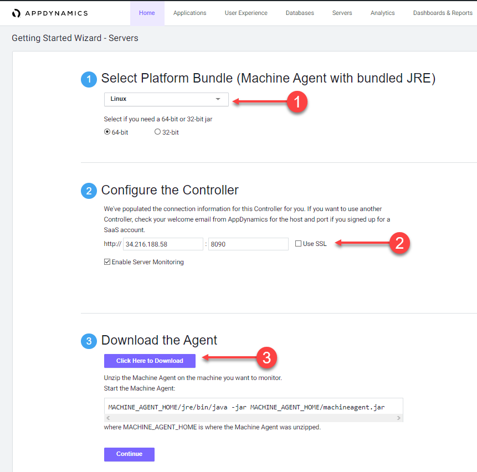Open the Analytics tab
Viewport: 477px width, 472px height.
coord(382,13)
